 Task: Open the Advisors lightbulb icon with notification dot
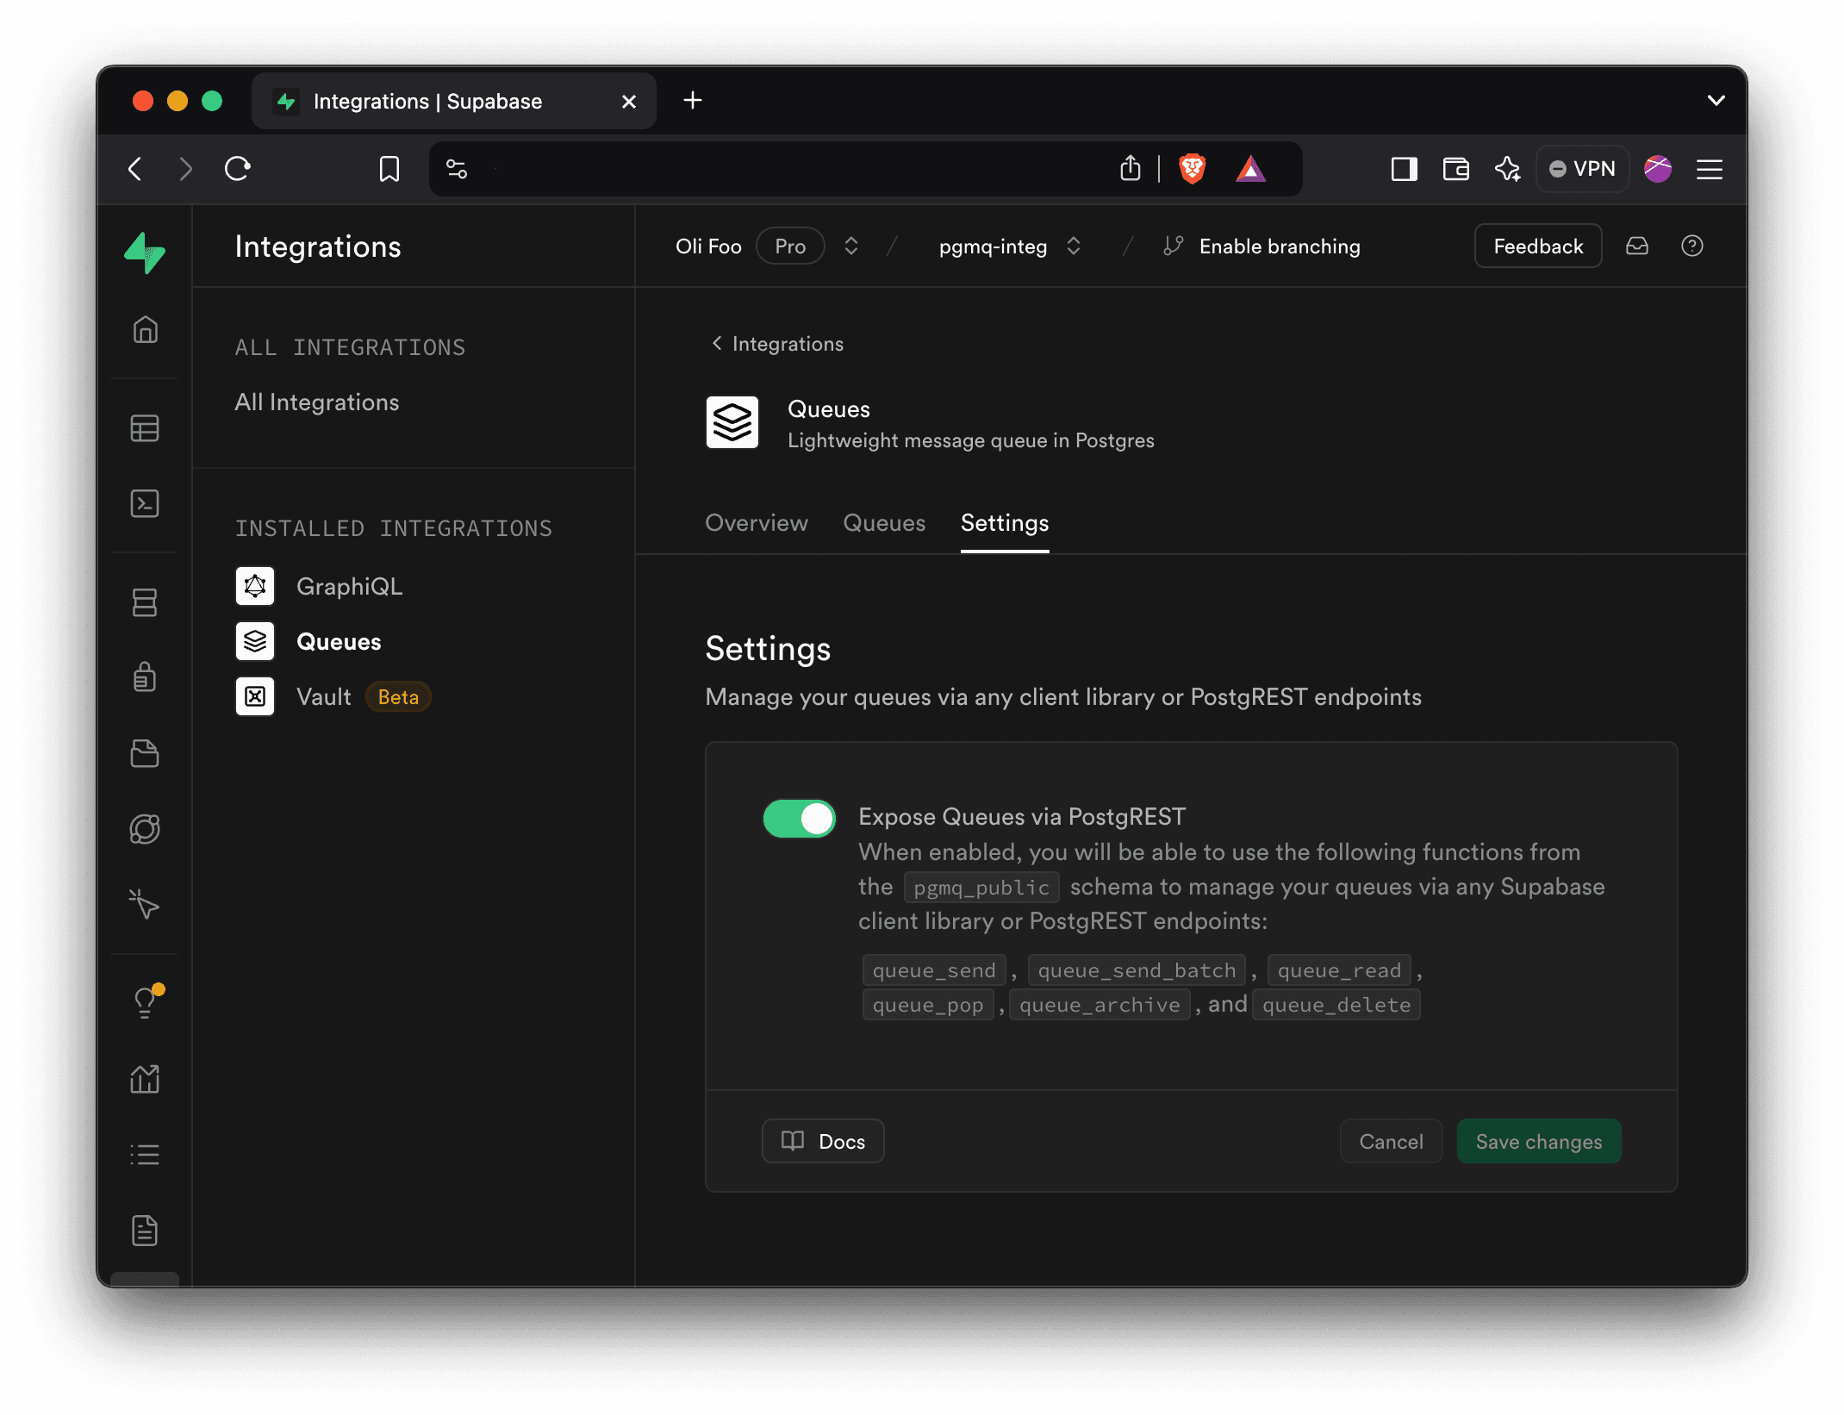[x=145, y=1000]
